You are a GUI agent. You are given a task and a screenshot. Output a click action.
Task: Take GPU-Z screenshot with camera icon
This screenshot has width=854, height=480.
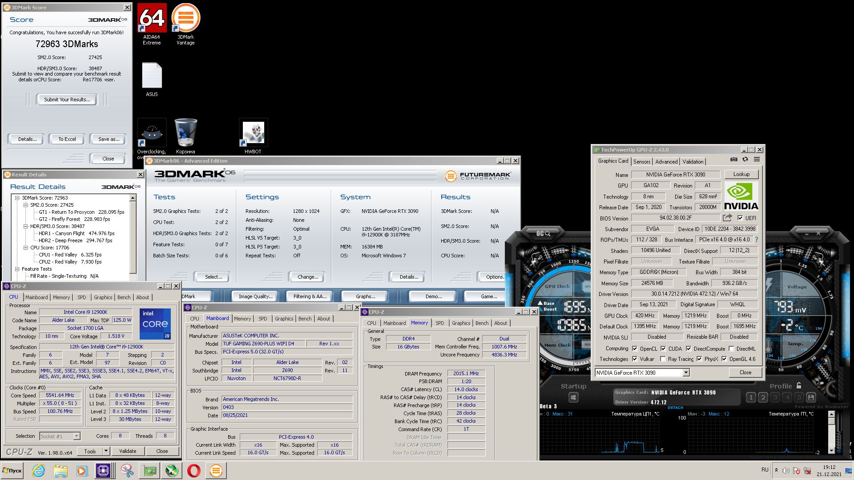[733, 160]
